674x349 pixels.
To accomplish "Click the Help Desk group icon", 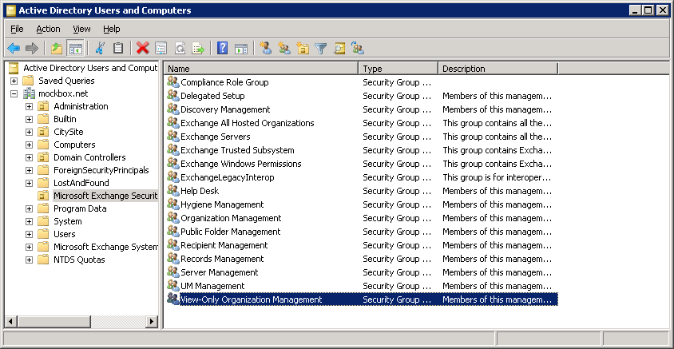I will [172, 191].
